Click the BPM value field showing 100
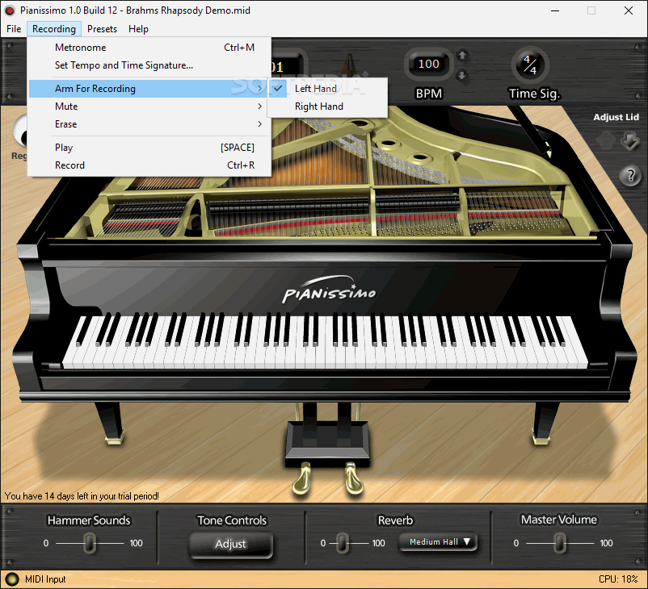This screenshot has width=648, height=589. tap(428, 64)
